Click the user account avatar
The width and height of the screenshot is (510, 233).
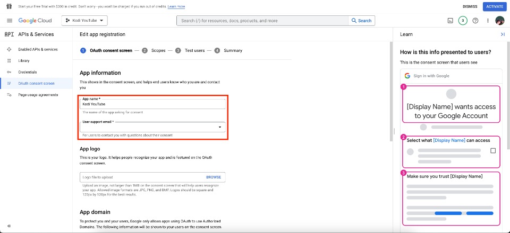499,21
